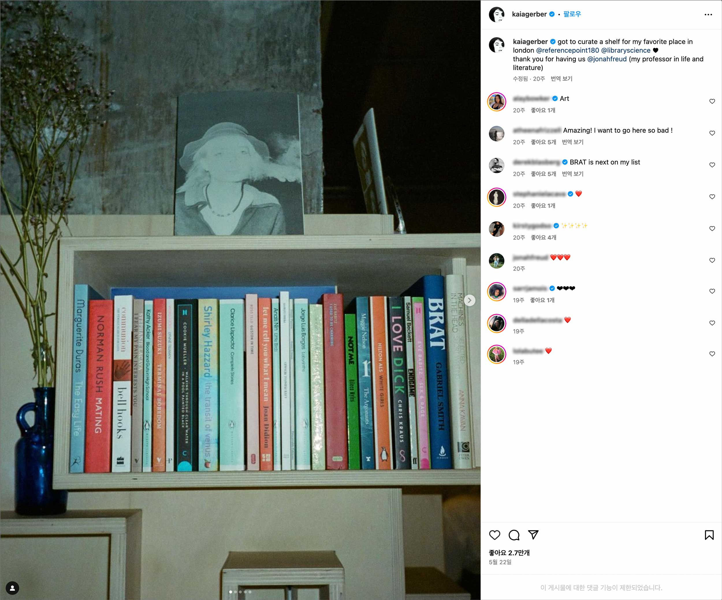The width and height of the screenshot is (722, 600).
Task: View the likes count 좋아요 2.7만개
Action: point(509,553)
